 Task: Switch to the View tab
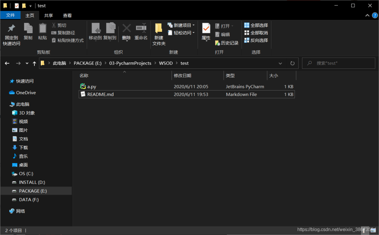(67, 16)
